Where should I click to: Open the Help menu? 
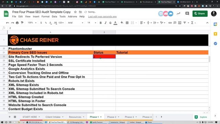82,17
